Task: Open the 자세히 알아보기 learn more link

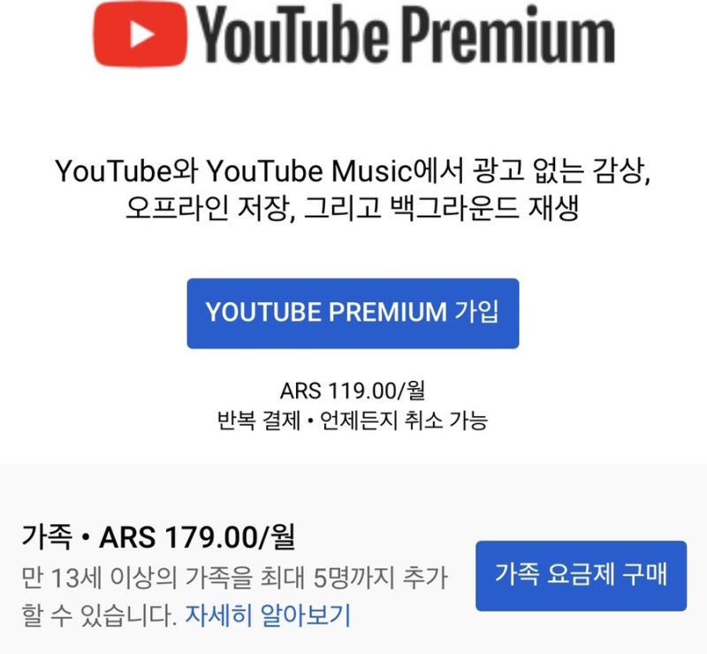Action: coord(268,615)
